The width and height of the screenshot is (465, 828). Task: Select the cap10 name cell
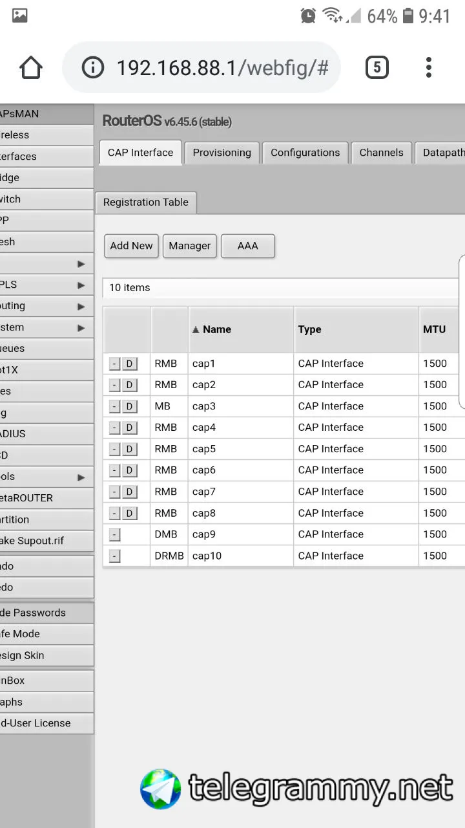pyautogui.click(x=240, y=556)
